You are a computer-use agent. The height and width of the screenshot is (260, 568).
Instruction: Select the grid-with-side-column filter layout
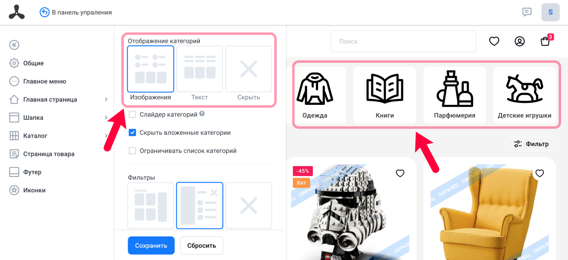[x=151, y=206]
